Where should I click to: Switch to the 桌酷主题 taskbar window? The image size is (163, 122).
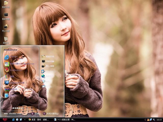tap(64, 120)
